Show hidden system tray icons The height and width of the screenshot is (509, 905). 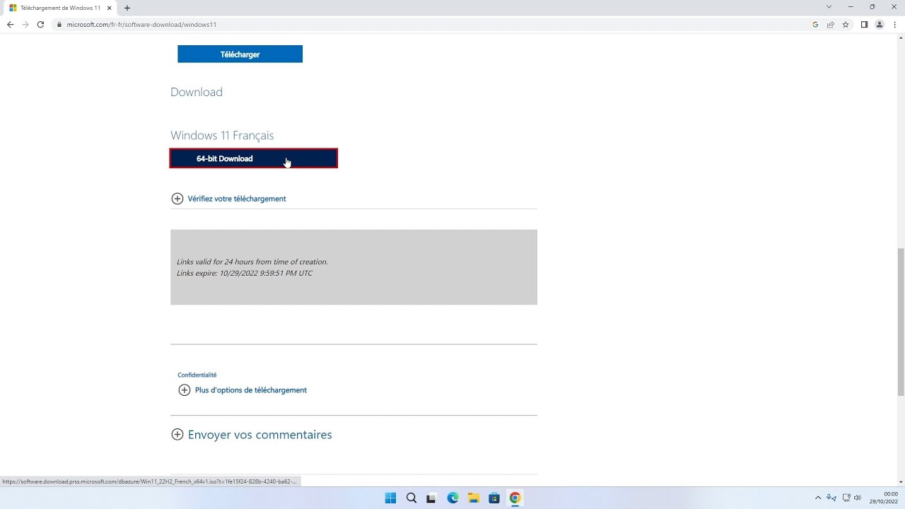coord(818,498)
